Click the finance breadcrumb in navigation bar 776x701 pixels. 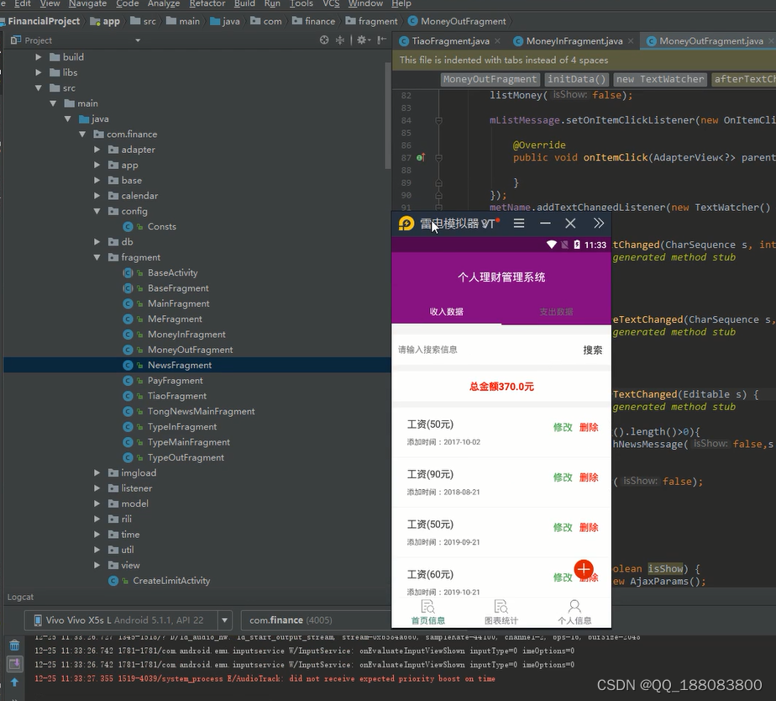tap(314, 21)
